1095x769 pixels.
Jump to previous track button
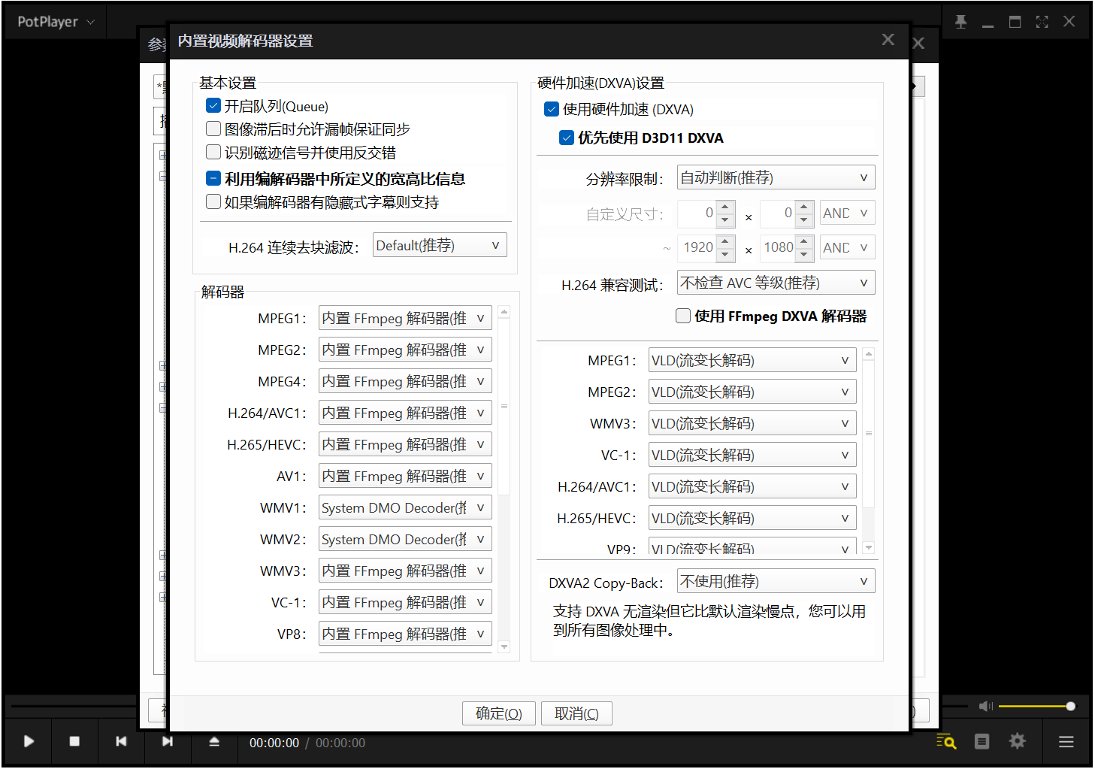(x=121, y=742)
